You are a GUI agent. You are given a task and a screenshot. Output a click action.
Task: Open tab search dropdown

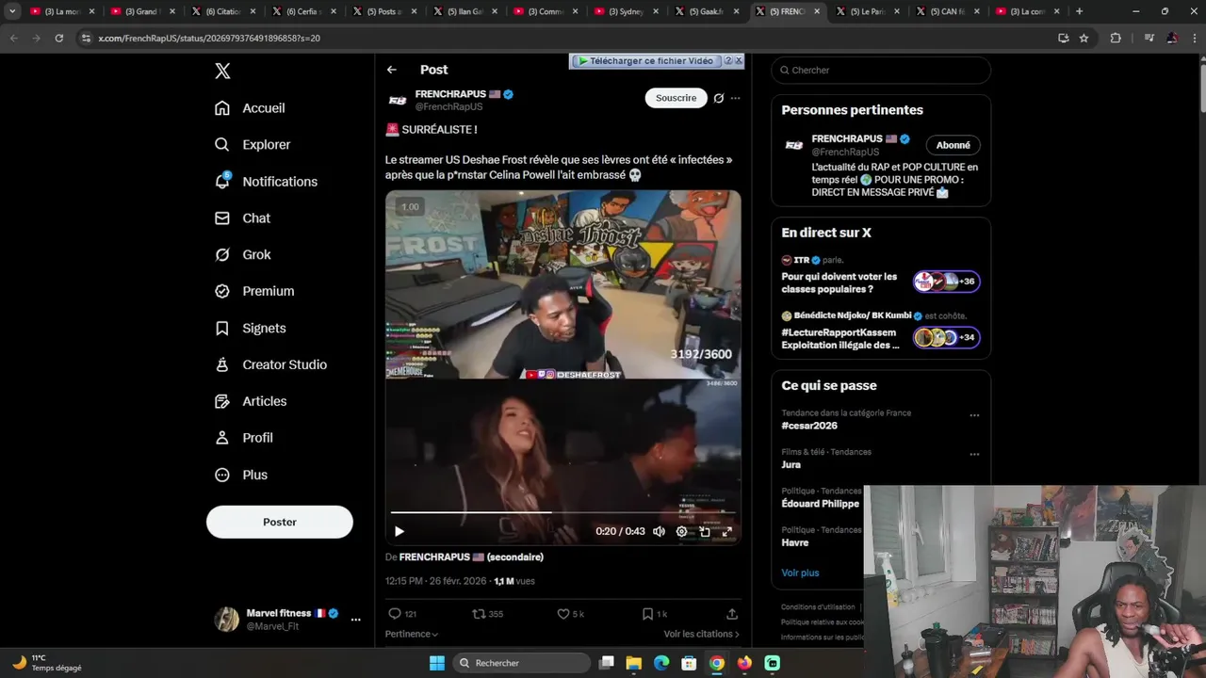(x=12, y=11)
